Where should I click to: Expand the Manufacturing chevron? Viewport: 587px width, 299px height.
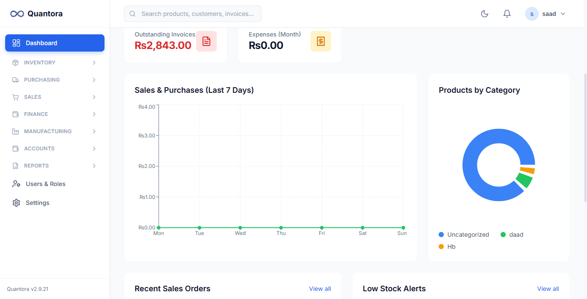point(94,131)
